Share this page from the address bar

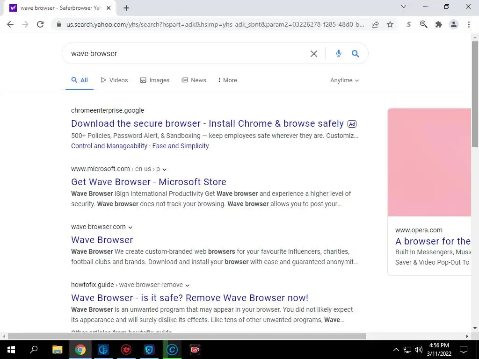pyautogui.click(x=375, y=24)
